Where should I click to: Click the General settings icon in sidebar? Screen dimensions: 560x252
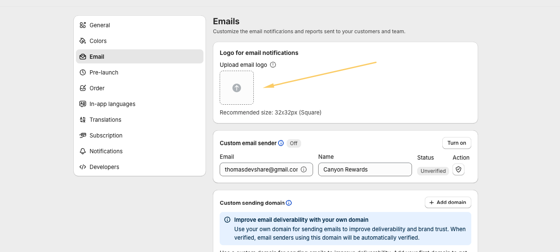tap(83, 25)
